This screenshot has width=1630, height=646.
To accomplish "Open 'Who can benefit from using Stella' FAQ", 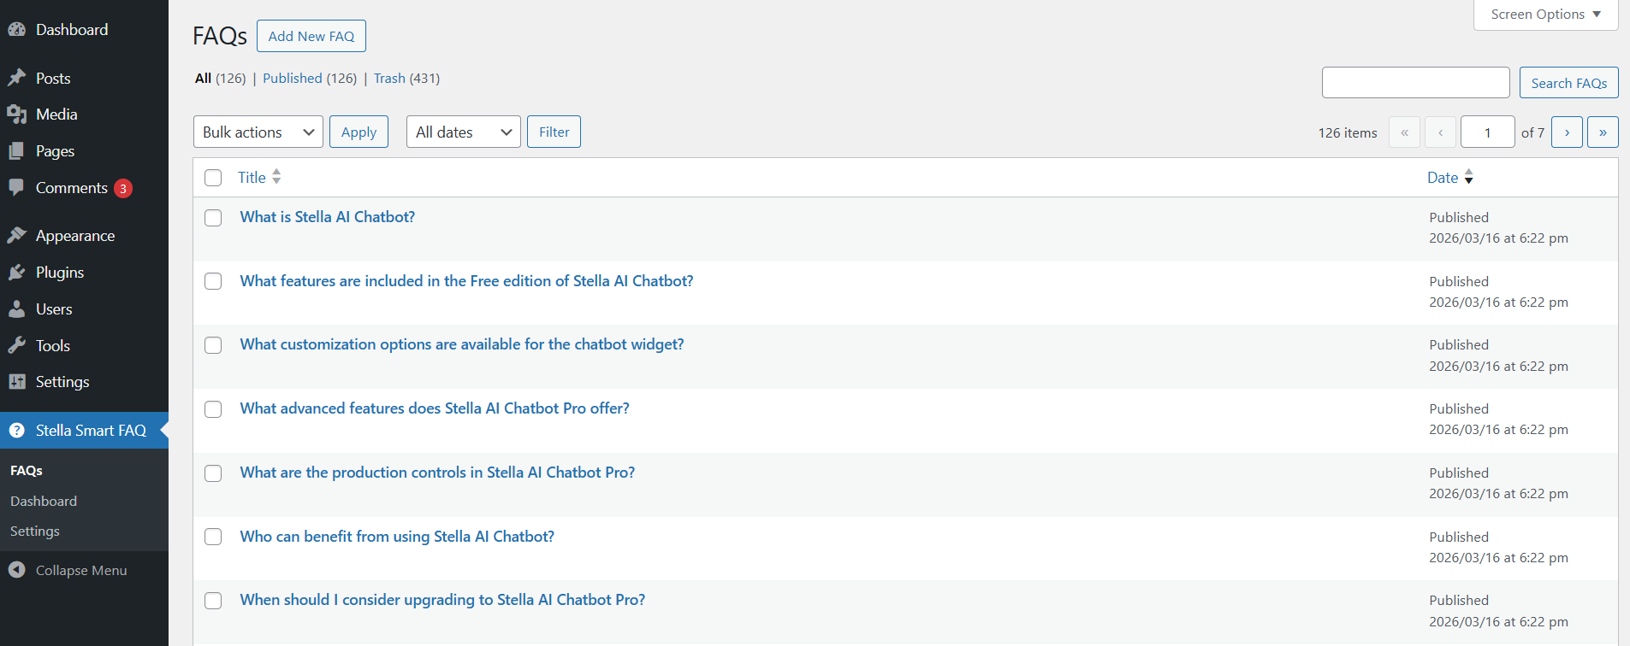I will pyautogui.click(x=397, y=537).
